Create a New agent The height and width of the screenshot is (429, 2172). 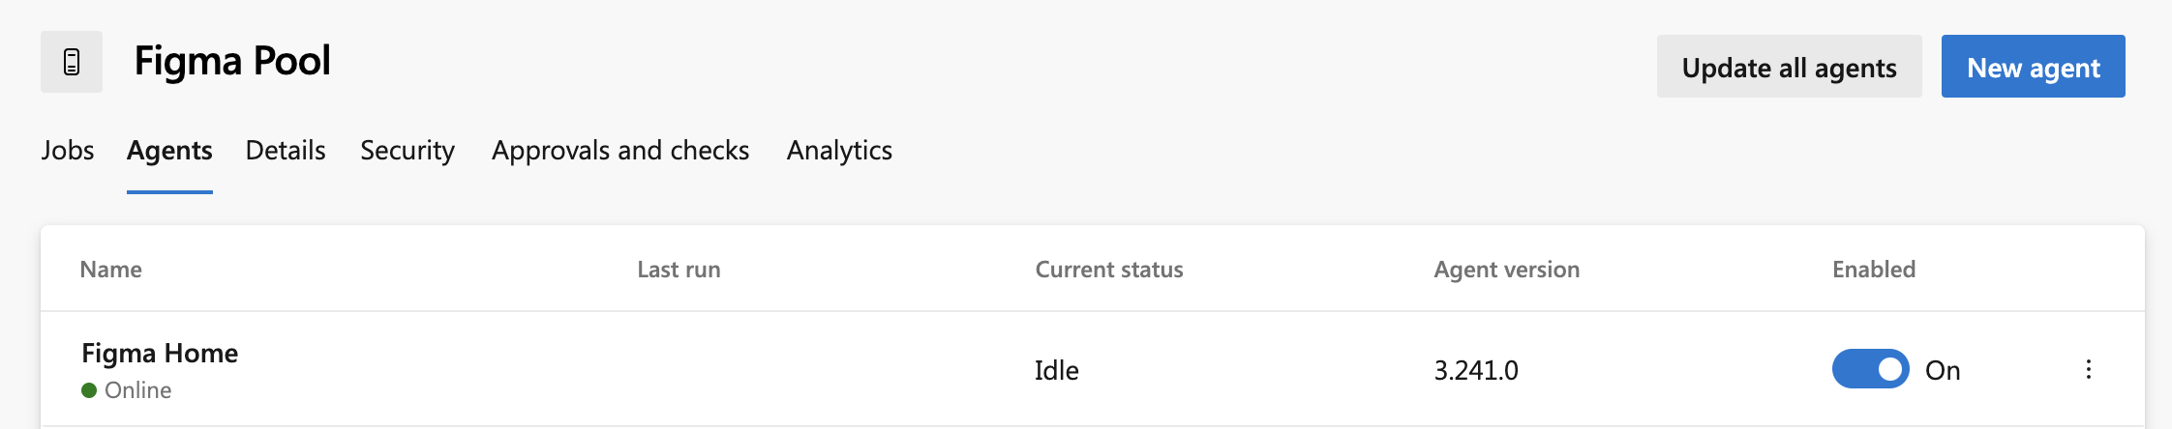coord(2033,67)
